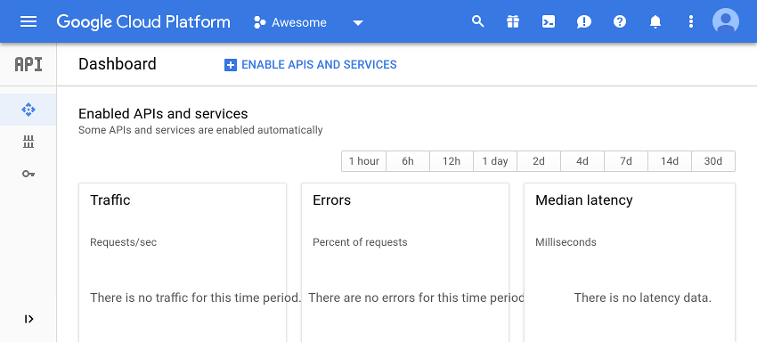
Task: Activate Cloud Shell terminal icon
Action: pos(549,21)
